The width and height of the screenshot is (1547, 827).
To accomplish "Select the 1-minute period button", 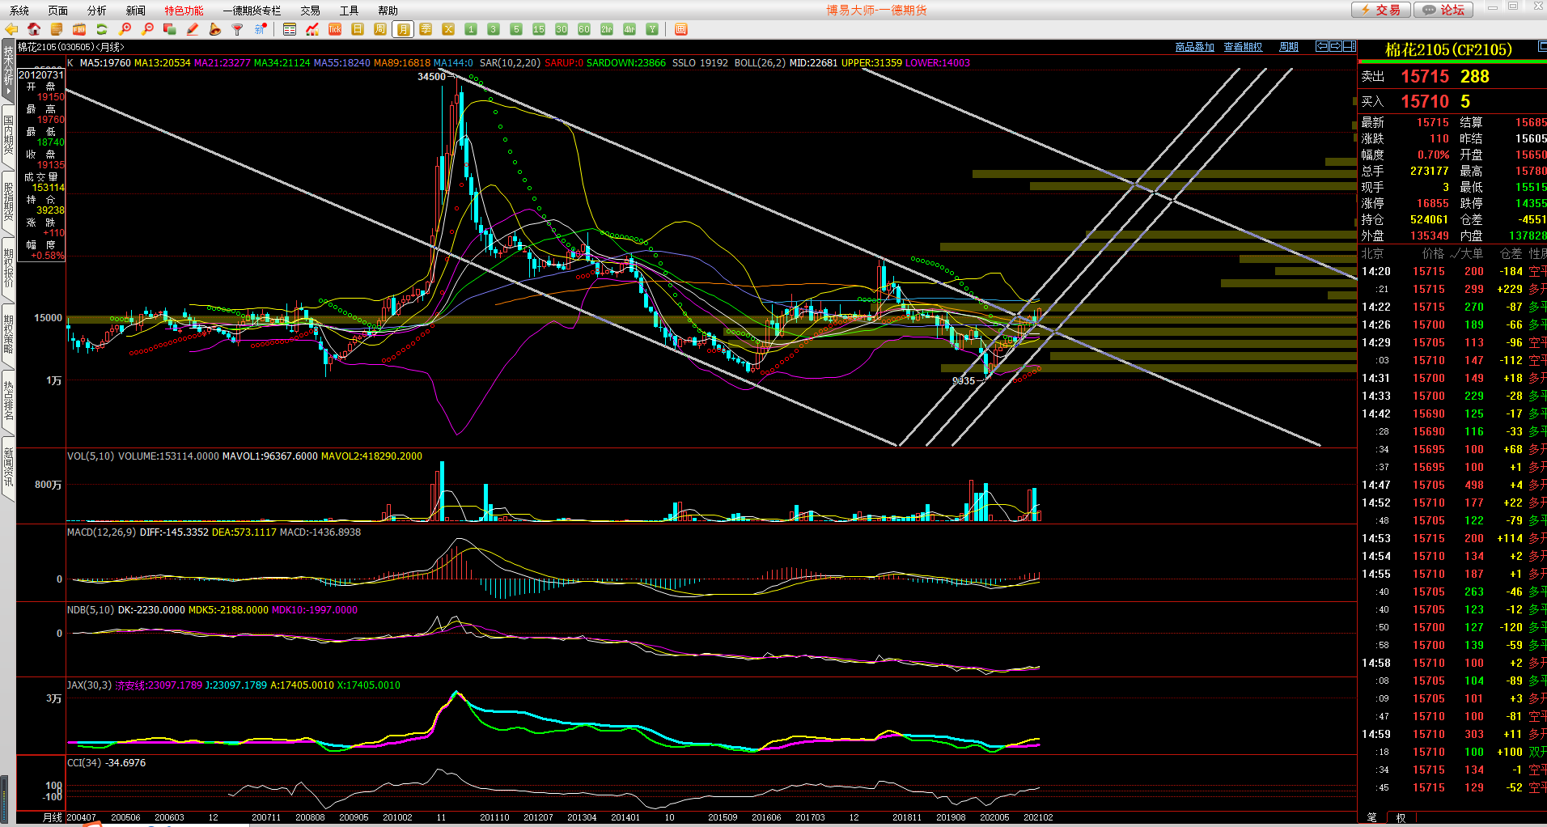I will coord(471,29).
